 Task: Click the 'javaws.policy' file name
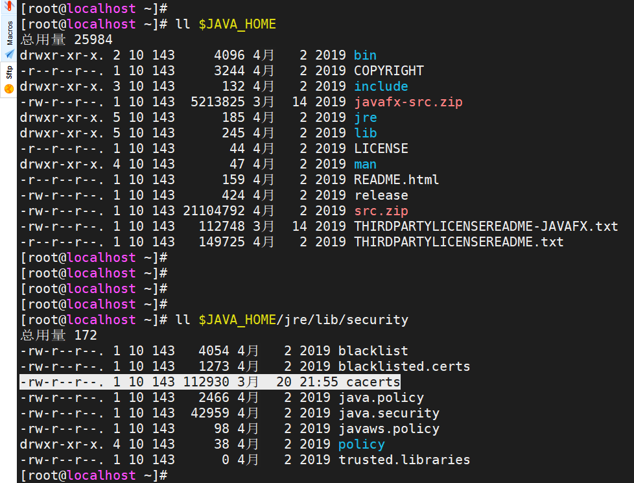(x=388, y=429)
